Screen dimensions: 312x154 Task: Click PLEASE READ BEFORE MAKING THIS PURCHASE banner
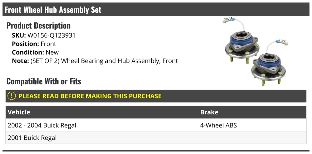pos(156,96)
